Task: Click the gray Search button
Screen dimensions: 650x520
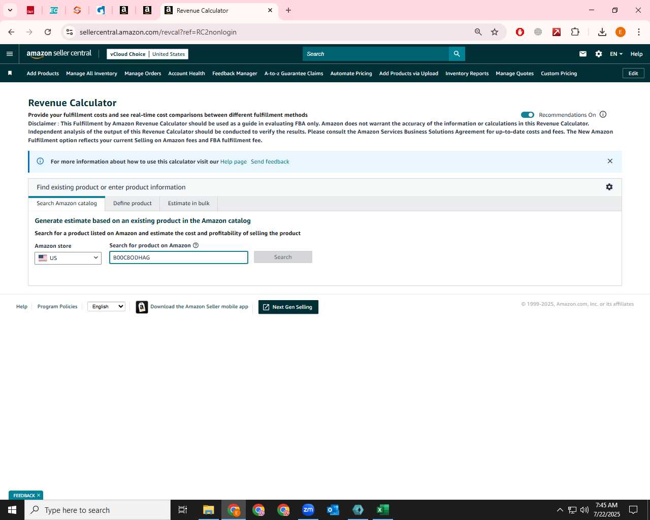Action: [283, 257]
